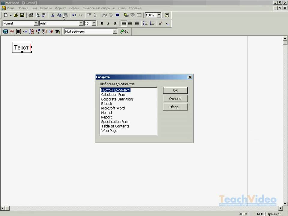The width and height of the screenshot is (288, 216).
Task: Select Microsoft Word template
Action: (113, 108)
